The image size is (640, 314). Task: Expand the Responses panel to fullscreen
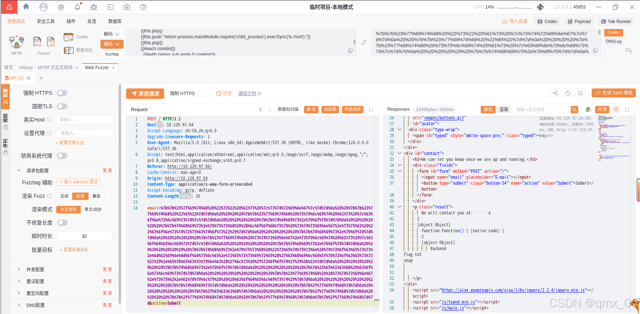627,110
